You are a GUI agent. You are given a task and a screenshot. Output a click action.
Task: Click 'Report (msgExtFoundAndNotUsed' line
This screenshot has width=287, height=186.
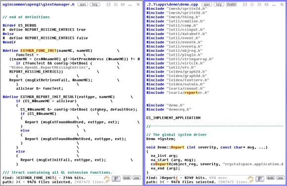(75, 139)
